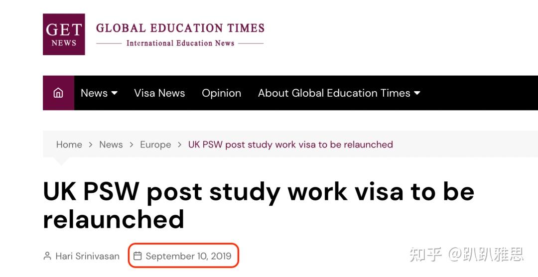Click the September 10, 2019 date
Screen dimensions: 538x277
pos(188,256)
